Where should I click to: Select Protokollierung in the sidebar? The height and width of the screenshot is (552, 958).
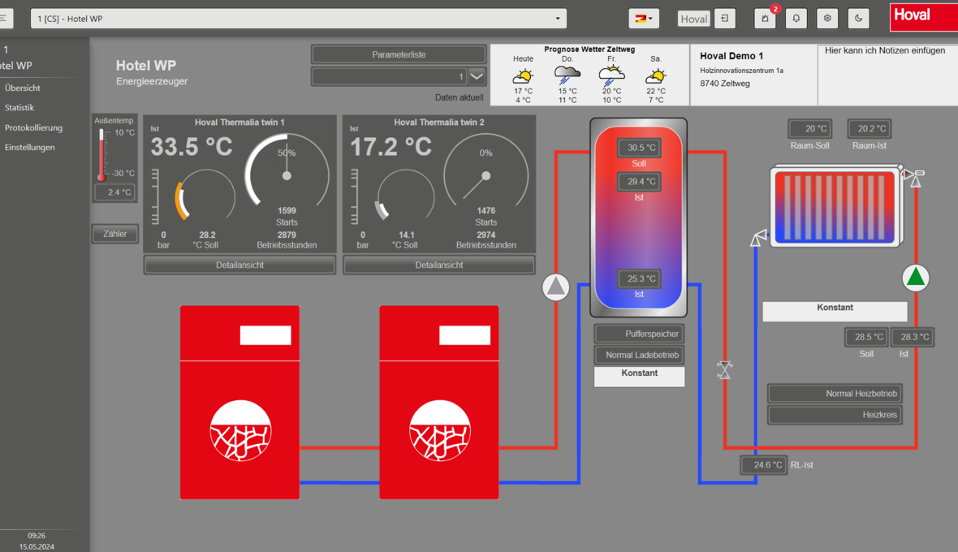[x=33, y=127]
